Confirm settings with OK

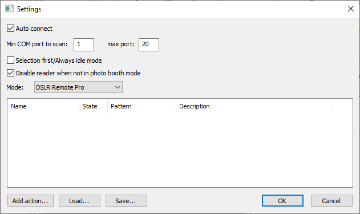(x=282, y=201)
